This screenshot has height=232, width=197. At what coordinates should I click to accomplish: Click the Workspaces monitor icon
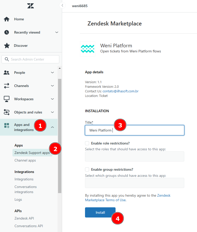pyautogui.click(x=7, y=99)
